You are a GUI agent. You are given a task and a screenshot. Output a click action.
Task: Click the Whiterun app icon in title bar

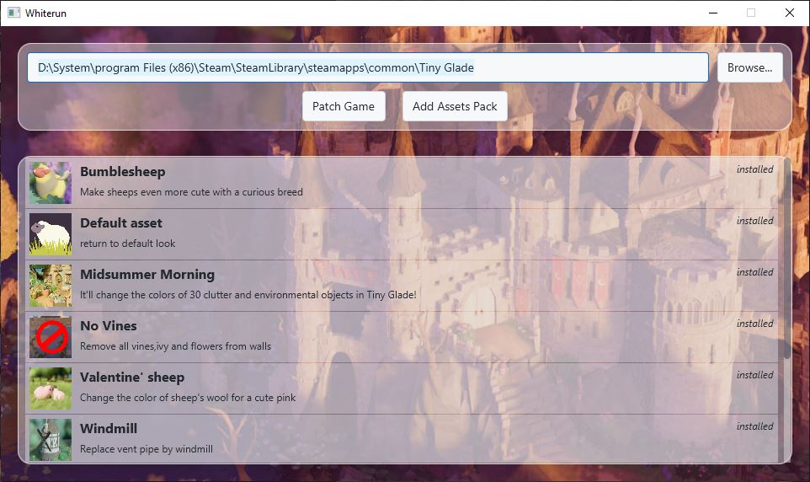click(13, 13)
